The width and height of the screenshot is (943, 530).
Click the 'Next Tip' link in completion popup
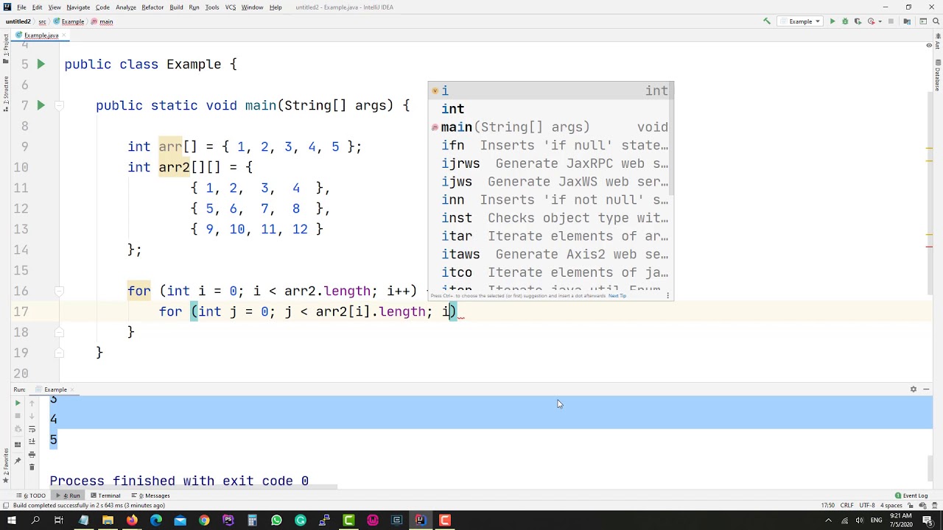point(617,296)
